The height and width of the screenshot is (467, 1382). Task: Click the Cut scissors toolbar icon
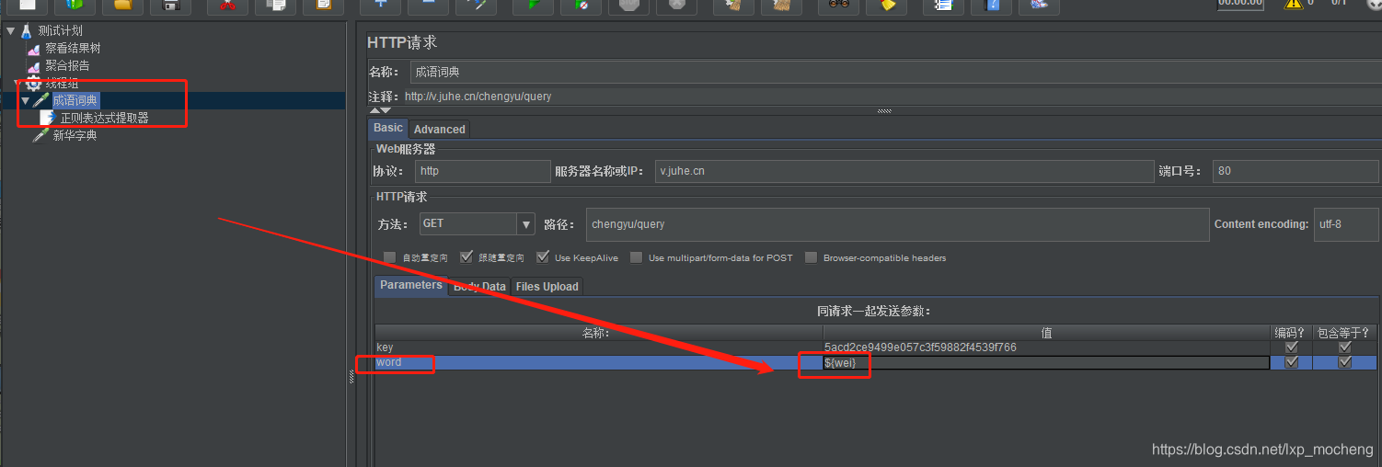tap(227, 6)
